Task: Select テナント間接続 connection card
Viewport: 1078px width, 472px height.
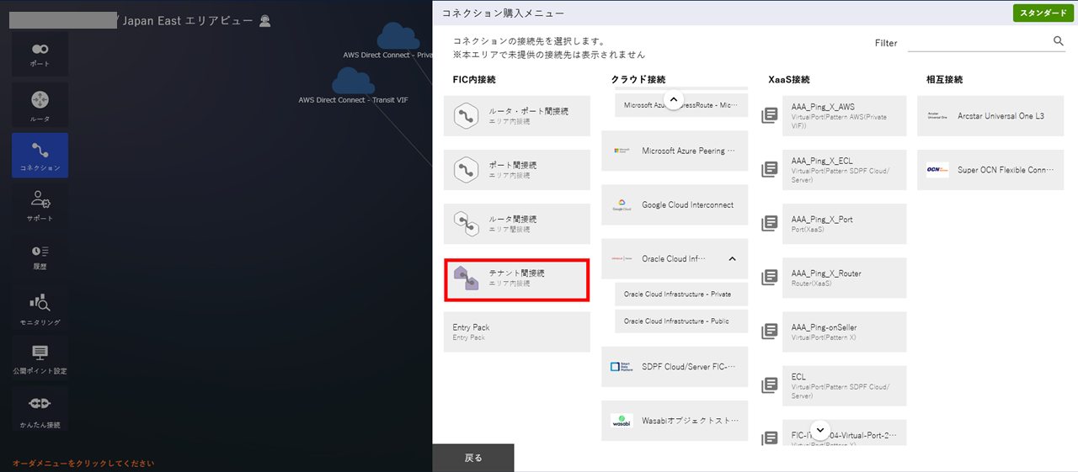Action: point(517,278)
